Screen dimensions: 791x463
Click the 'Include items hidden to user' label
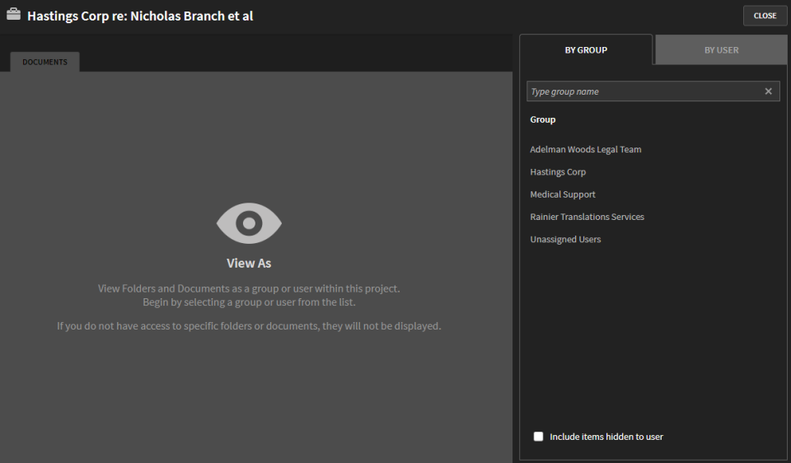coord(606,437)
